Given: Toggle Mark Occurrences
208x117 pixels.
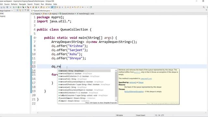Looking at the screenshot, I should (55, 7).
